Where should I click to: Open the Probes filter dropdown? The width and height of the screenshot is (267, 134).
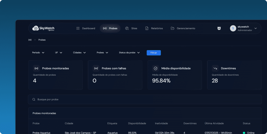click(x=102, y=53)
